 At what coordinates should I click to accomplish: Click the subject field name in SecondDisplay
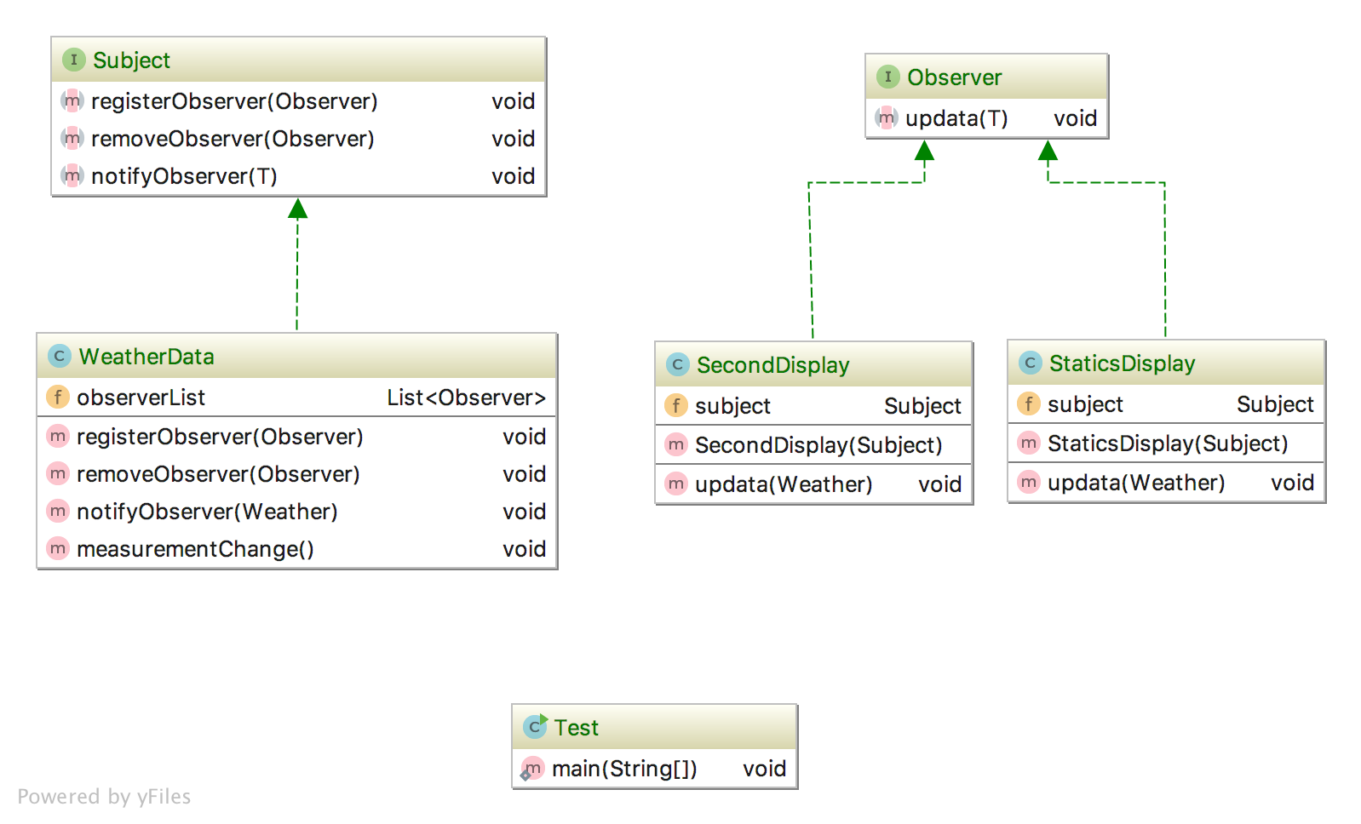[x=732, y=406]
